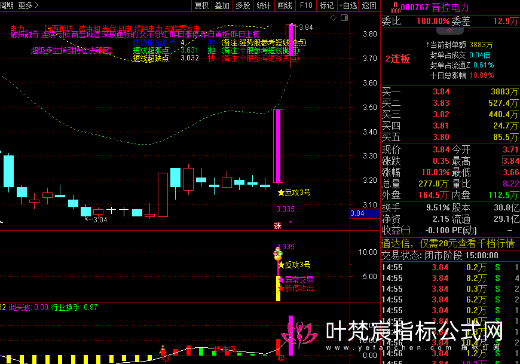520x364 pixels.
Task: Expand the 更多 options
Action: click(x=28, y=5)
